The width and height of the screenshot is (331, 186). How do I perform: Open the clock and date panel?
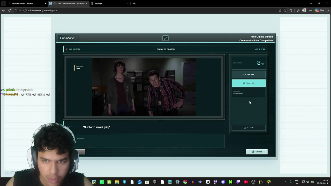pyautogui.click(x=323, y=182)
